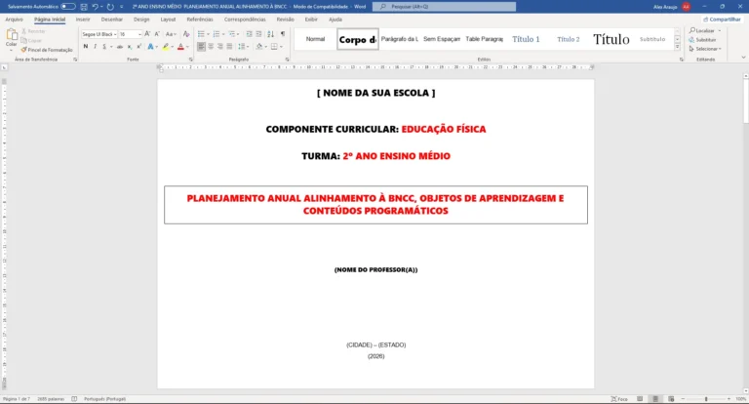
Task: Open the font name Segoe UI Black dropdown
Action: [115, 34]
